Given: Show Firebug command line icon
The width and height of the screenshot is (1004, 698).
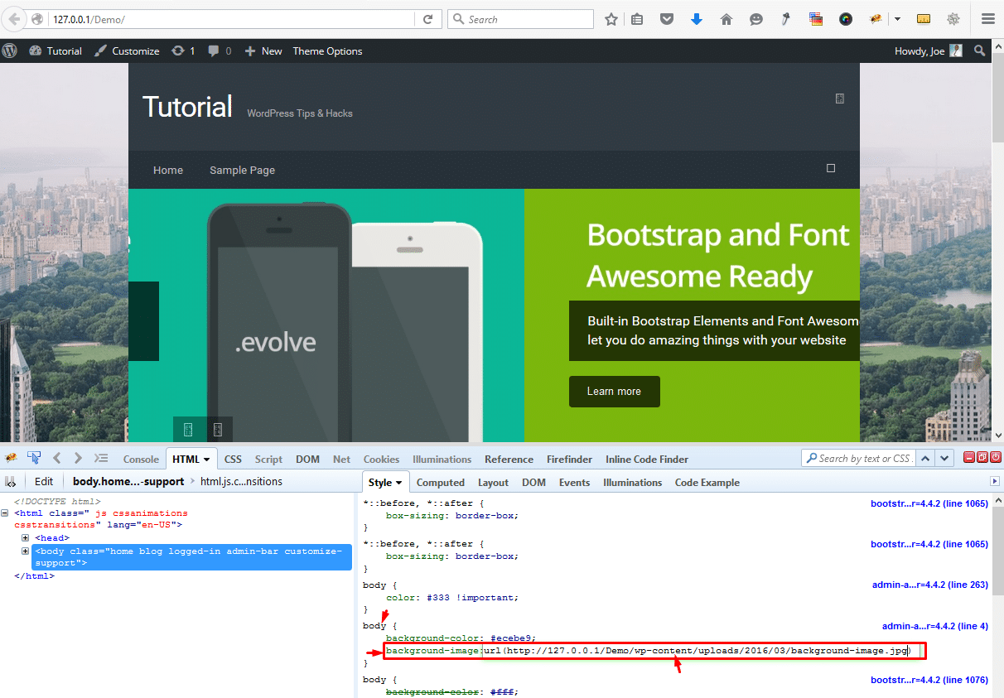Looking at the screenshot, I should coord(101,458).
